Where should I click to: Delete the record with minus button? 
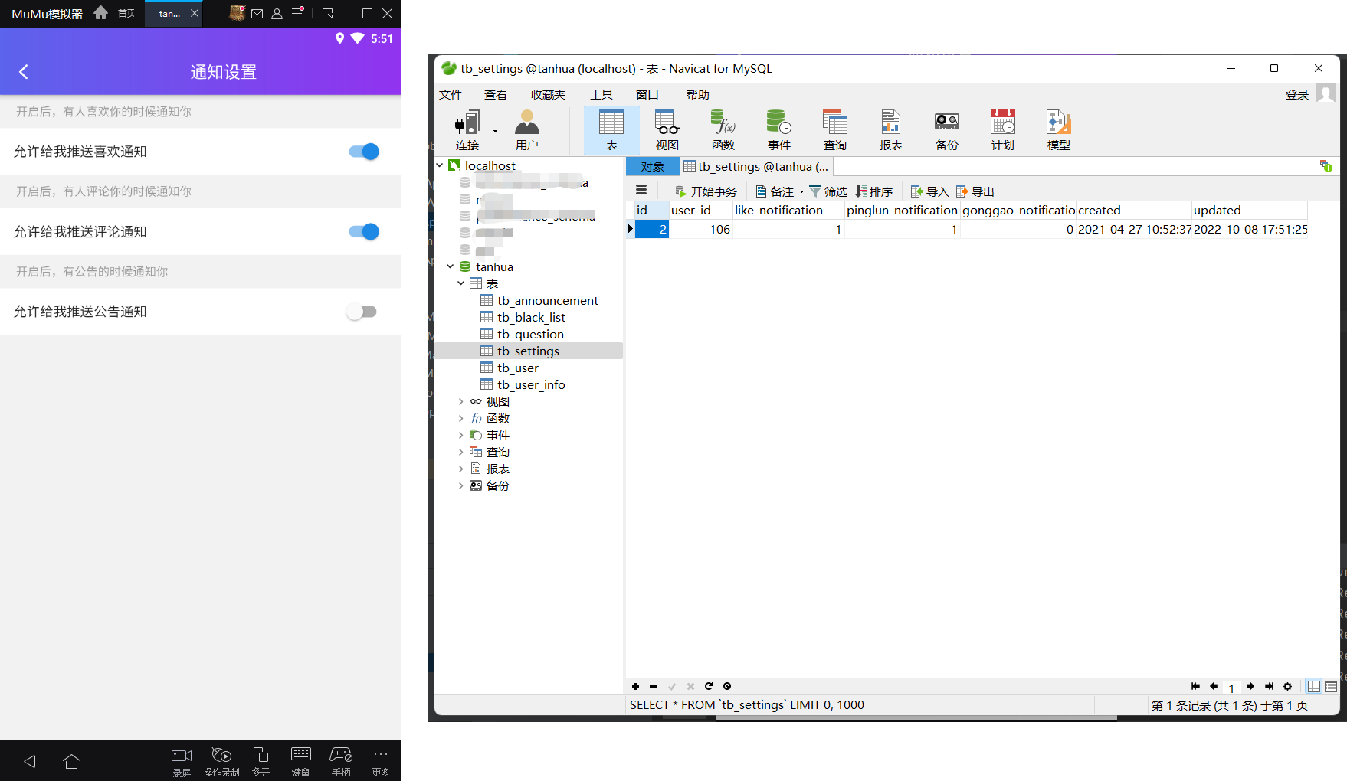[x=654, y=686]
